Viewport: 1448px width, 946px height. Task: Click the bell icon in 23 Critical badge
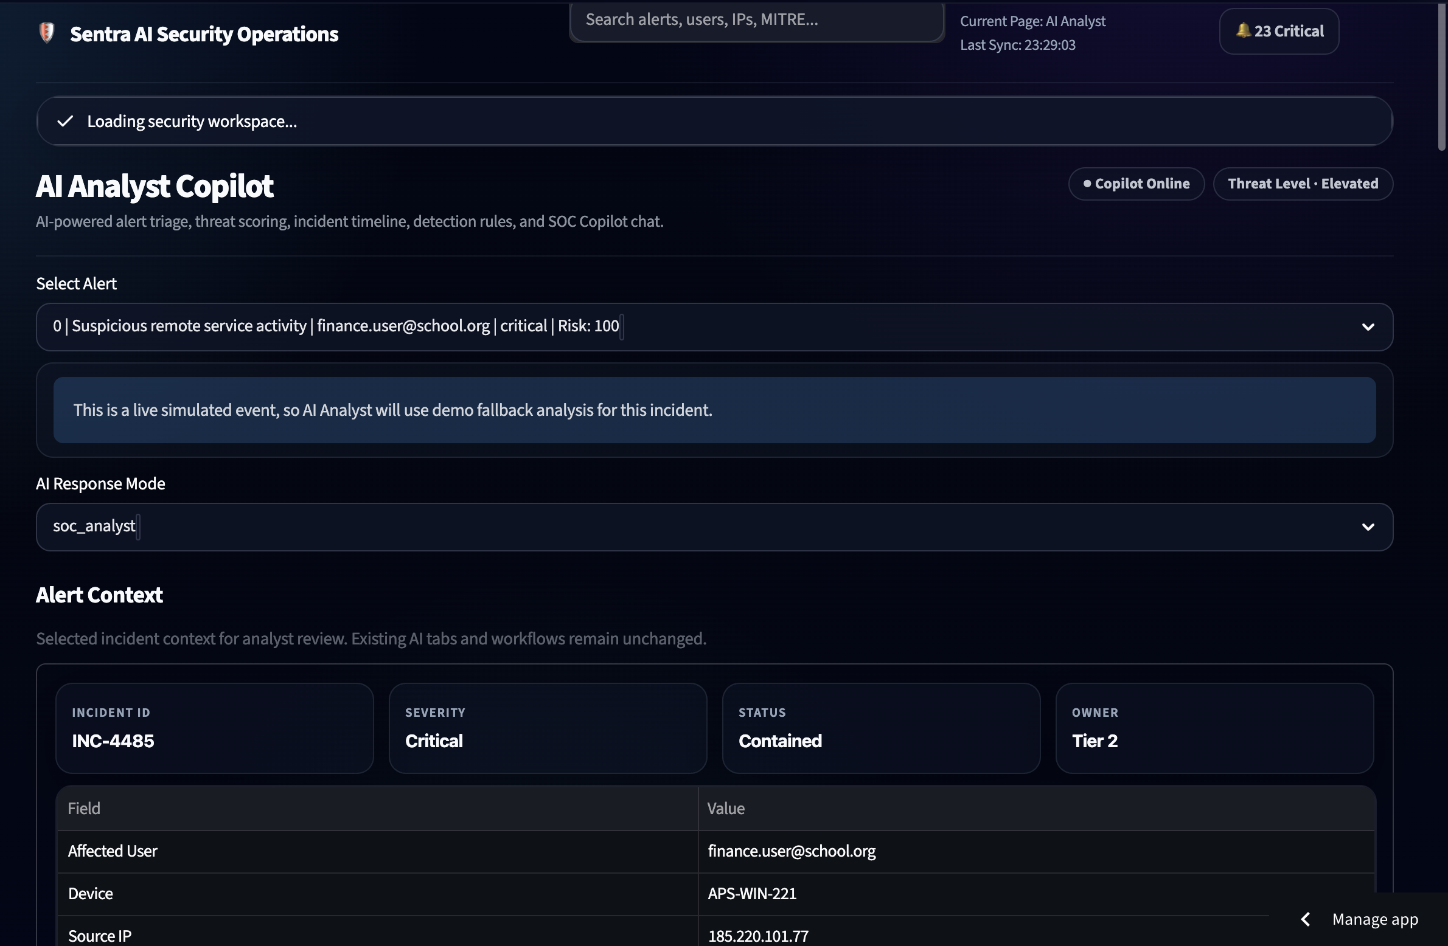(x=1244, y=30)
